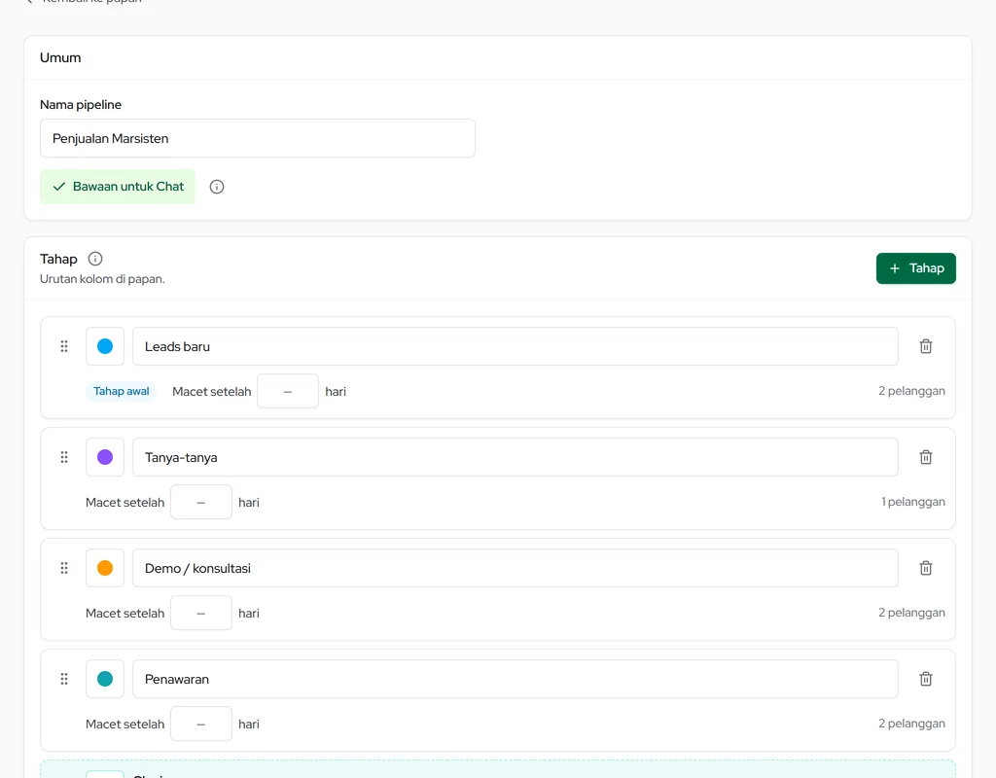Click the Leads baru 2 pelanggan count
This screenshot has height=778, width=996.
point(911,391)
